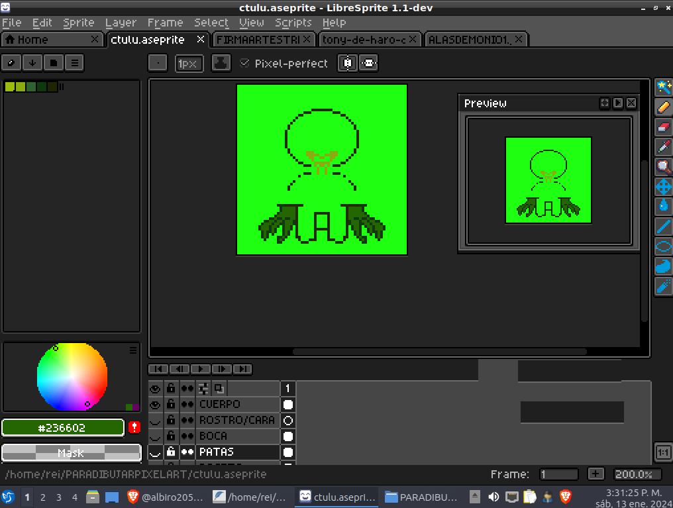
Task: Open the File menu
Action: coord(11,23)
